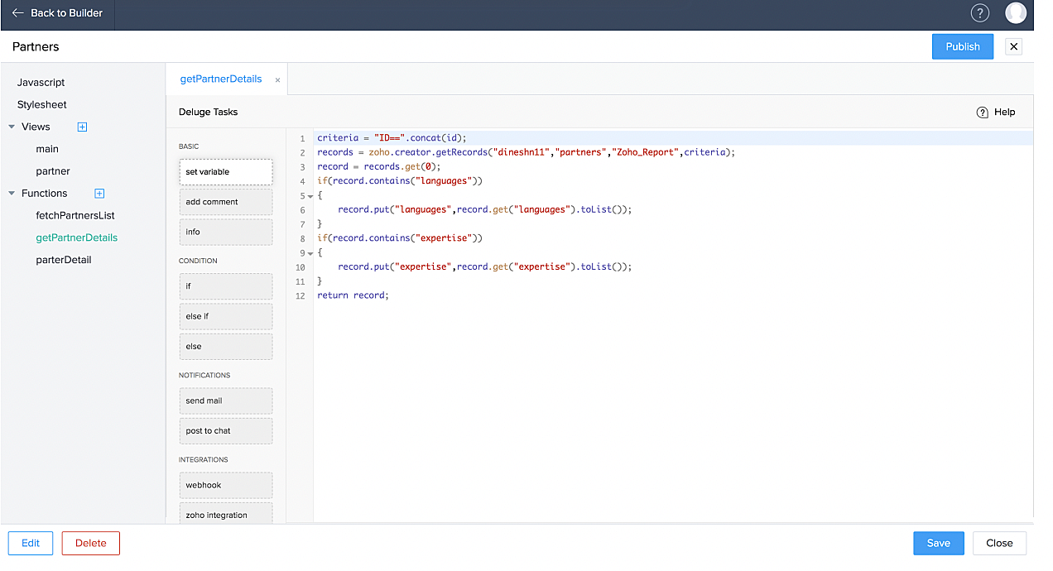Image resolution: width=1053 pixels, height=571 pixels.
Task: Add a new function with plus icon
Action: pyautogui.click(x=99, y=194)
